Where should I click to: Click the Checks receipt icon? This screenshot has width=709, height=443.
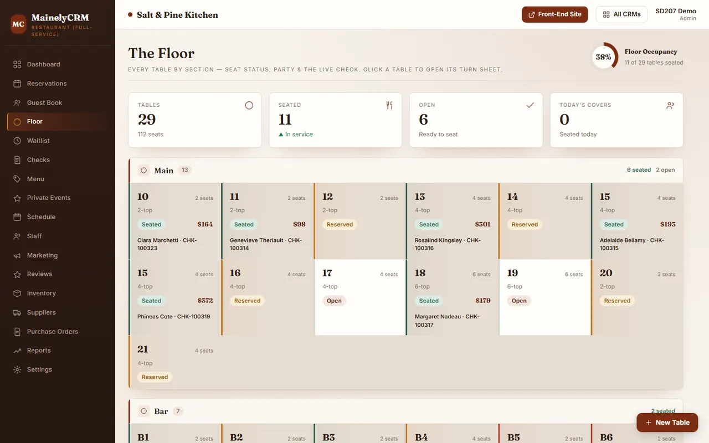17,160
